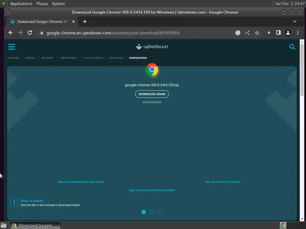Click the show desktop icon in bottom panel

[x=4, y=225]
